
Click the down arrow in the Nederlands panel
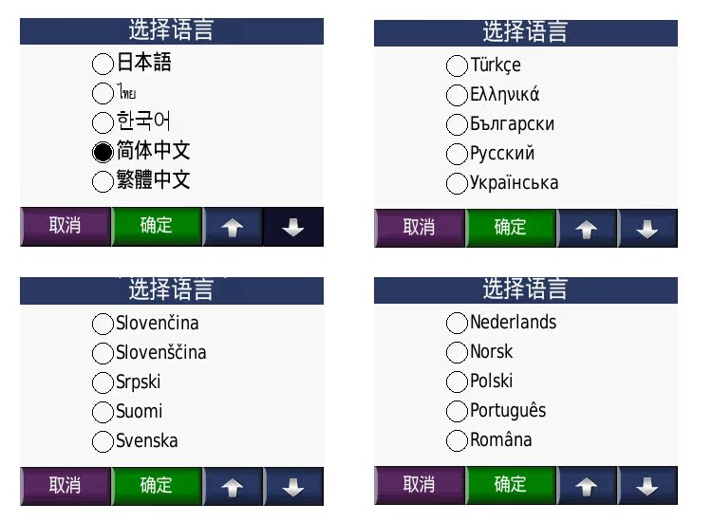pyautogui.click(x=647, y=485)
